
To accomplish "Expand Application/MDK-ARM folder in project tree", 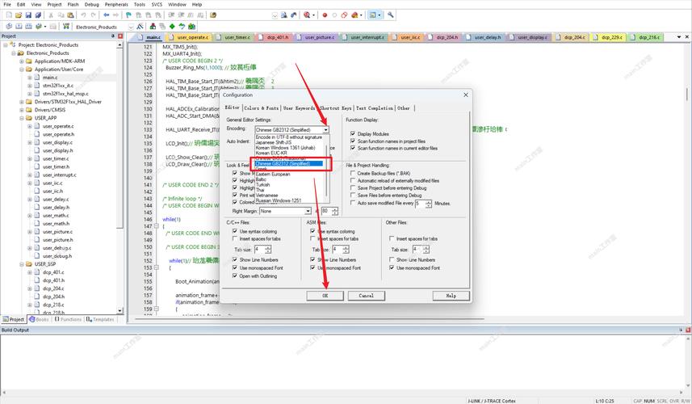I will [22, 61].
